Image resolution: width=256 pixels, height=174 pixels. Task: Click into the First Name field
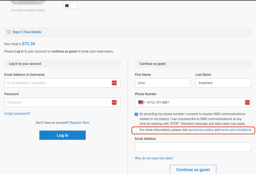pyautogui.click(x=162, y=83)
